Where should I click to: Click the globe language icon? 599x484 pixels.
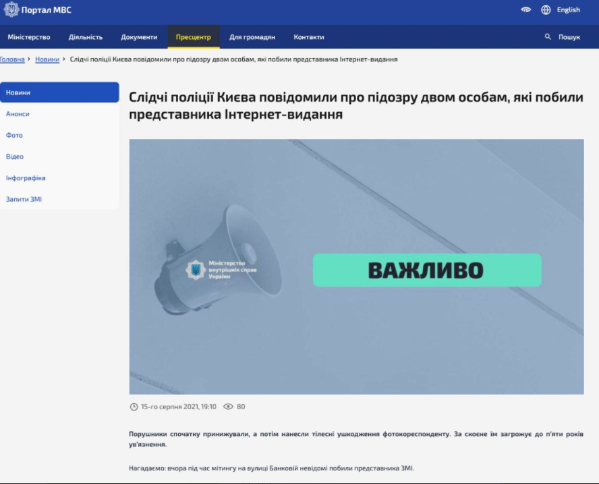[546, 10]
